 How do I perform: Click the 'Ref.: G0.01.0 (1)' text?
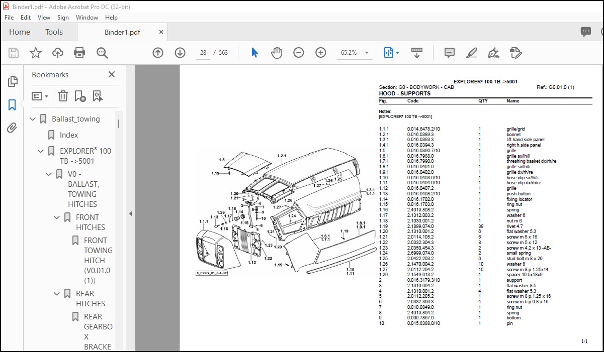[556, 87]
